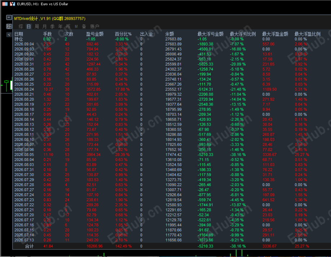This screenshot has width=331, height=257.
Task: Click the 移 move panel button
Action: (9, 26)
